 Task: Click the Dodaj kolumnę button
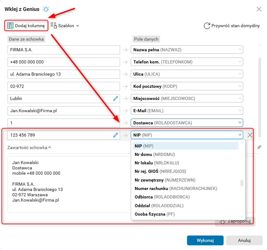pos(26,26)
